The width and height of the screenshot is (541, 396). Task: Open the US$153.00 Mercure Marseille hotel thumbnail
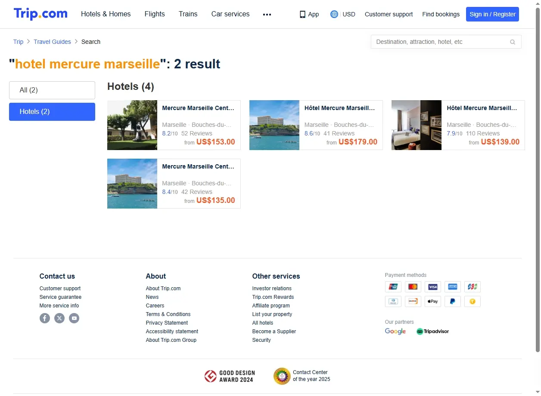132,125
